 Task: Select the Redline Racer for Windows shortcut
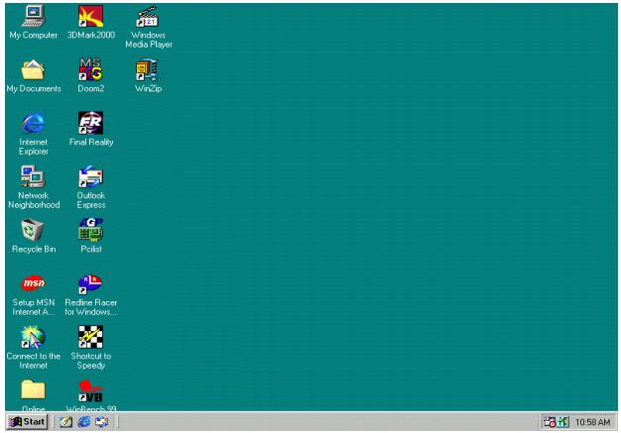[90, 284]
